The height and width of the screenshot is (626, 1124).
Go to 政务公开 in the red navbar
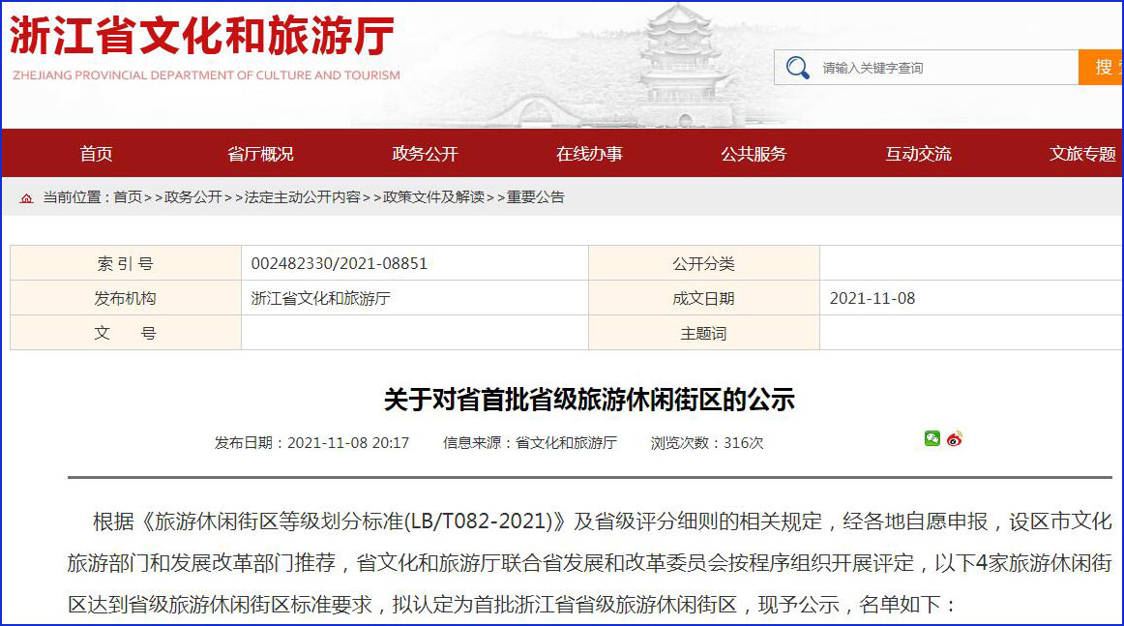pyautogui.click(x=425, y=154)
